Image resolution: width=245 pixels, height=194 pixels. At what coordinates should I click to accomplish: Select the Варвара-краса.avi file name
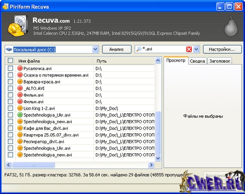point(42,82)
